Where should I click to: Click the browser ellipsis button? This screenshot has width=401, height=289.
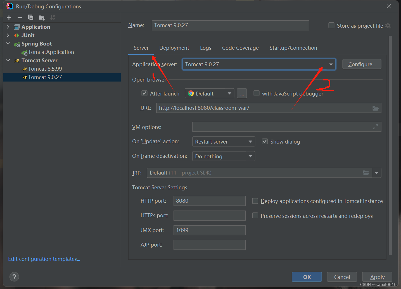click(x=242, y=94)
